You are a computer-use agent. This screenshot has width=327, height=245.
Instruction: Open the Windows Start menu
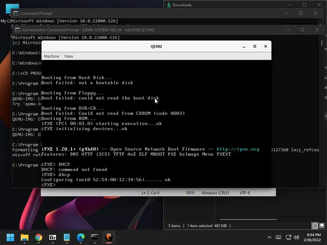[10, 237]
